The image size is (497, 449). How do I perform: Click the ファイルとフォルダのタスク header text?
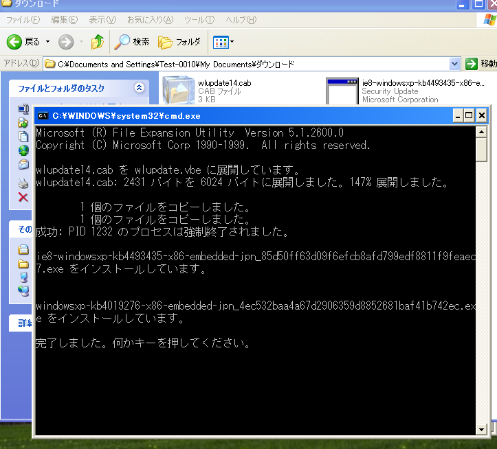[61, 89]
